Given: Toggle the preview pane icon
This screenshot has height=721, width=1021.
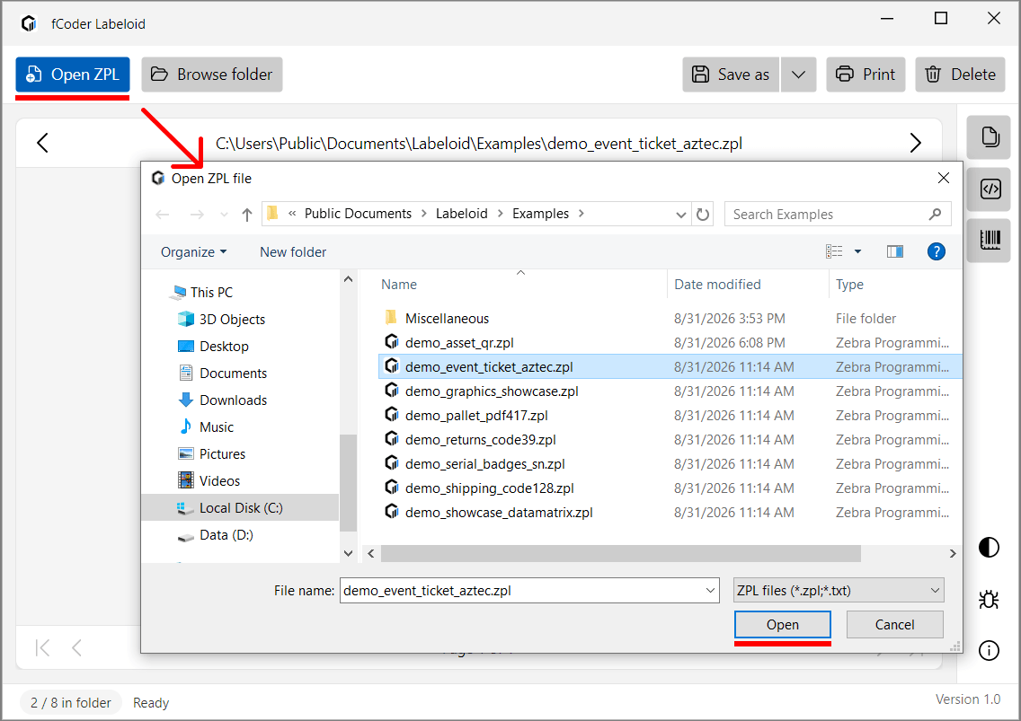Looking at the screenshot, I should pos(894,251).
